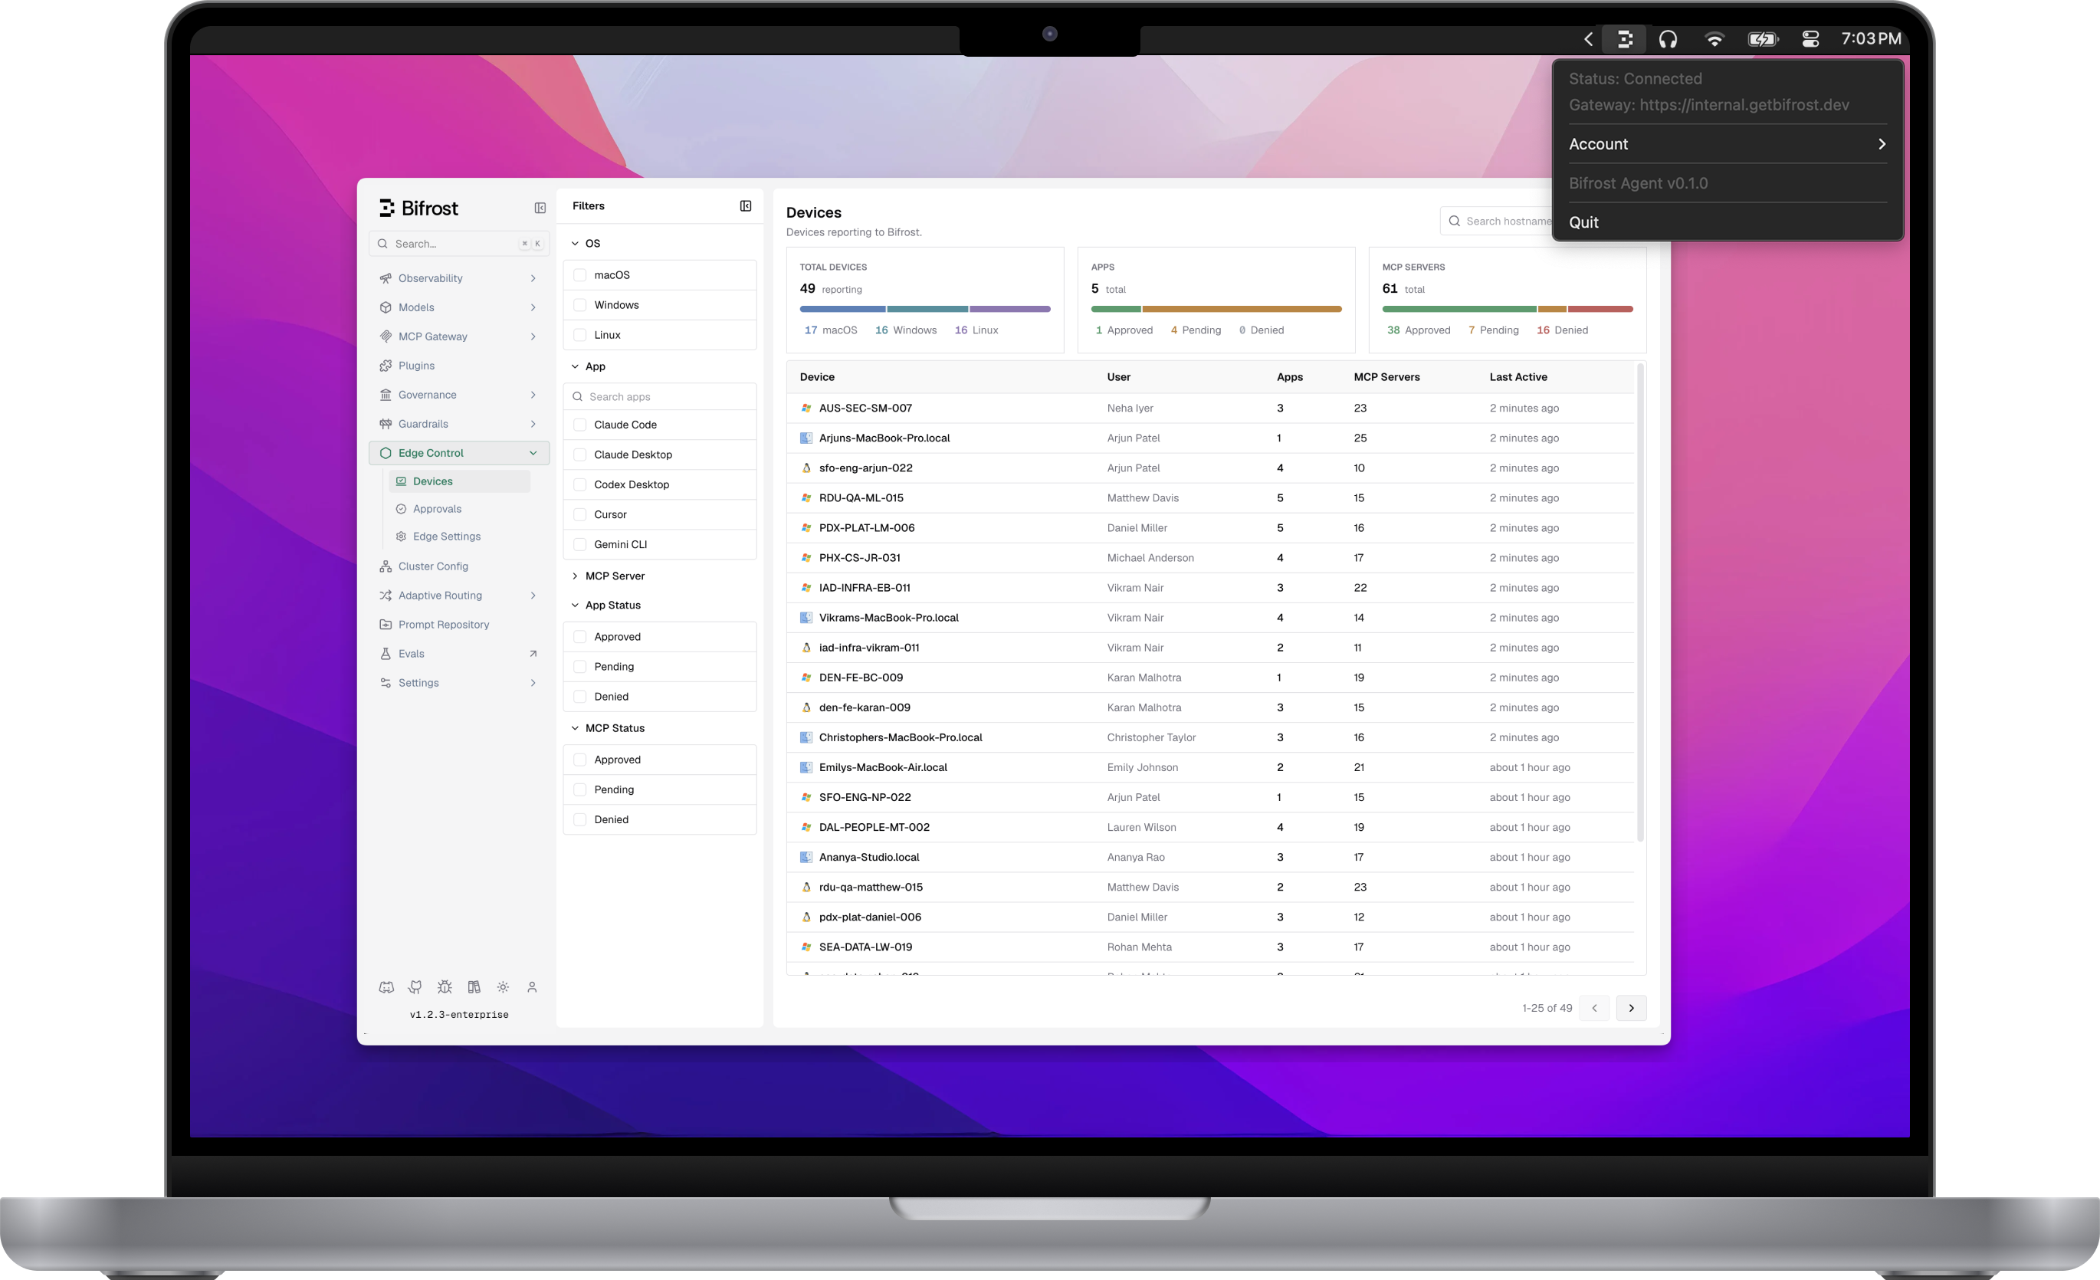Click the Evals flask icon

pos(386,654)
